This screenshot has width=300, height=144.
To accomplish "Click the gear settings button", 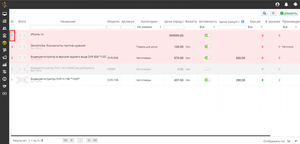I will 273,13.
